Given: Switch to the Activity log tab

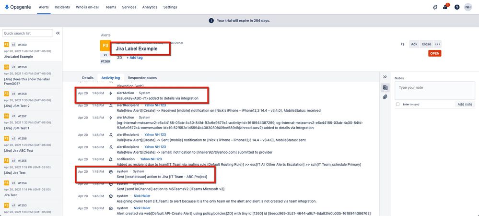Looking at the screenshot, I should (111, 78).
